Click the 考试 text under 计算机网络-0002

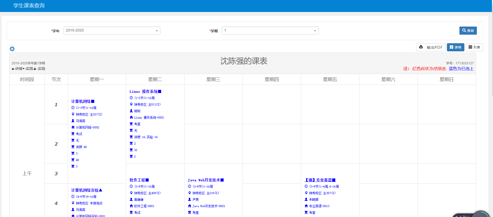coord(79,134)
